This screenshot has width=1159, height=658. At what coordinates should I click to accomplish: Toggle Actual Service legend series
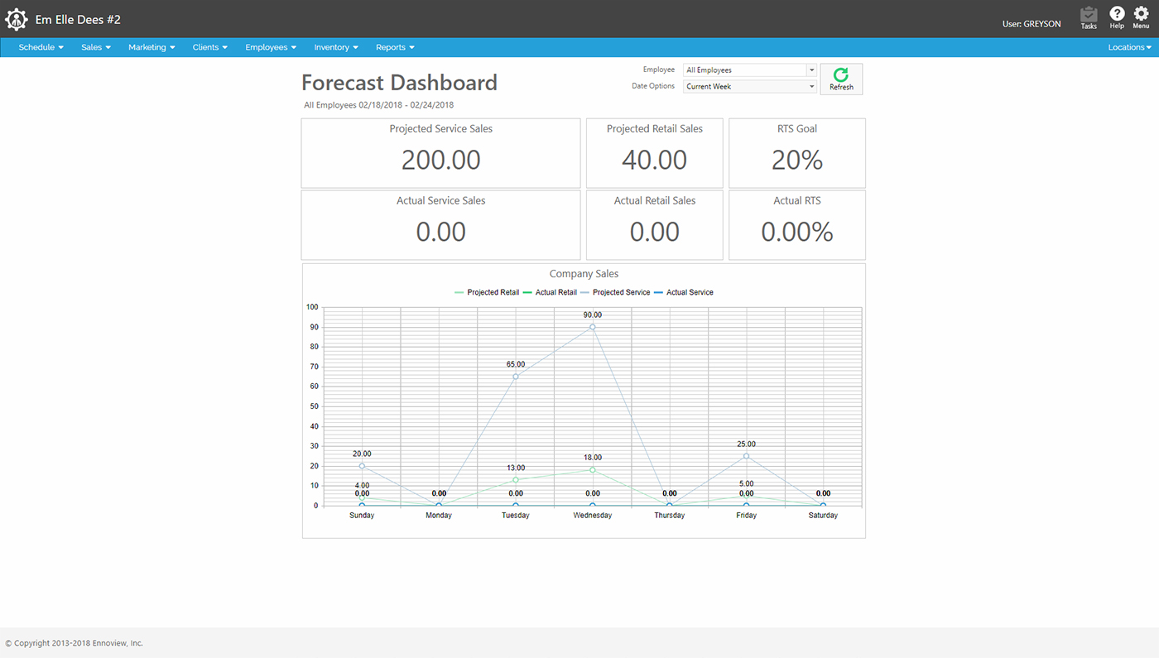pos(683,292)
